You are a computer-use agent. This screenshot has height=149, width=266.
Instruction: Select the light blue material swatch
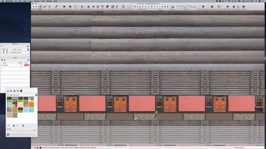pos(26,110)
